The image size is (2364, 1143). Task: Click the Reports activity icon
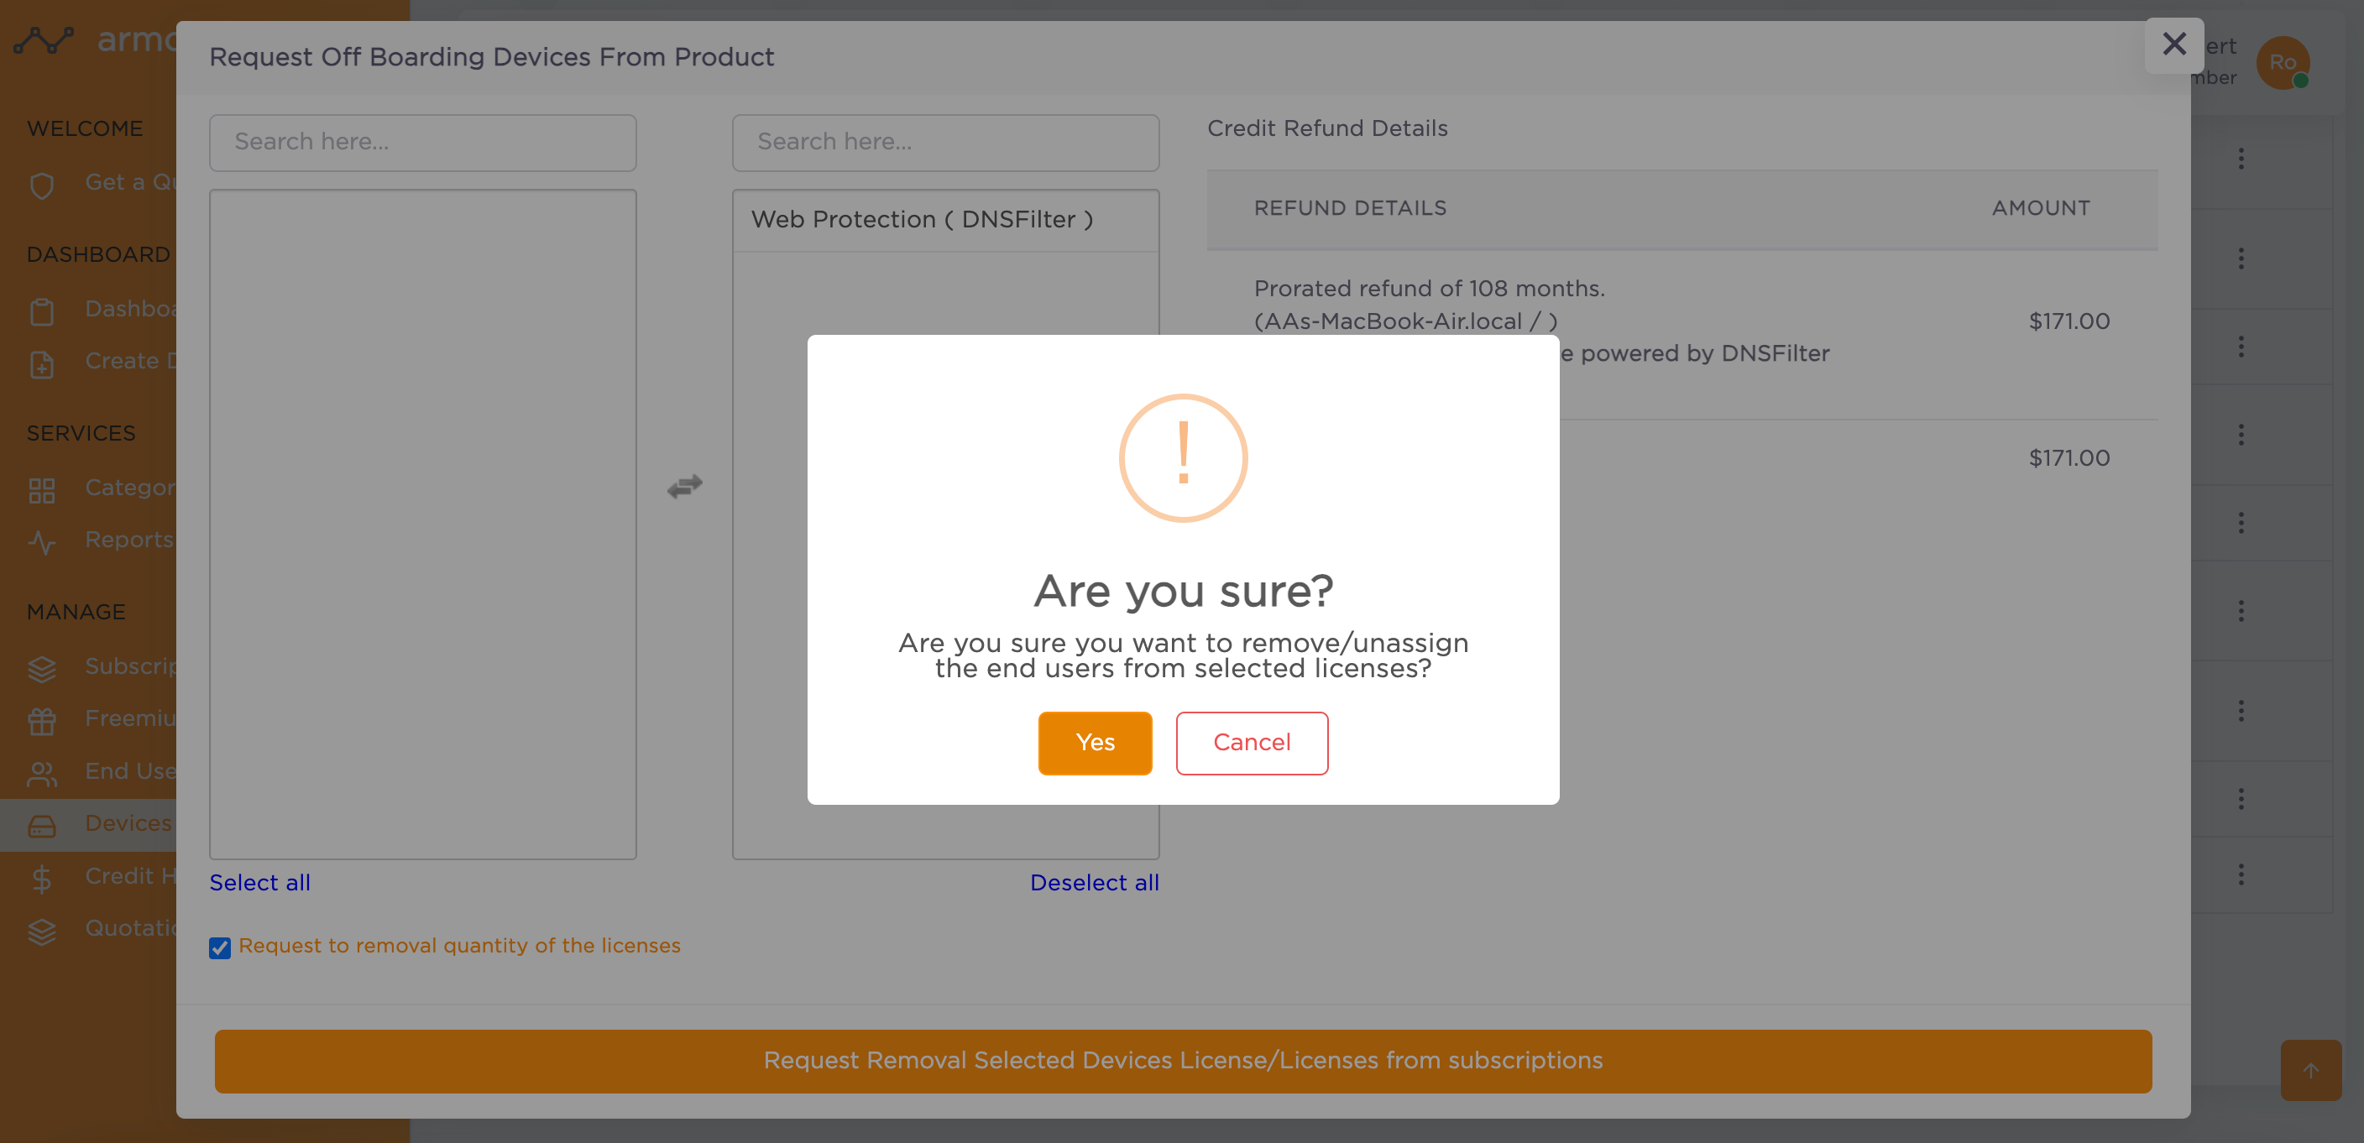tap(41, 542)
